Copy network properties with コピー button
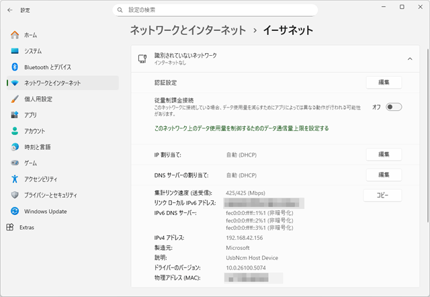This screenshot has height=297, width=430. pyautogui.click(x=382, y=195)
